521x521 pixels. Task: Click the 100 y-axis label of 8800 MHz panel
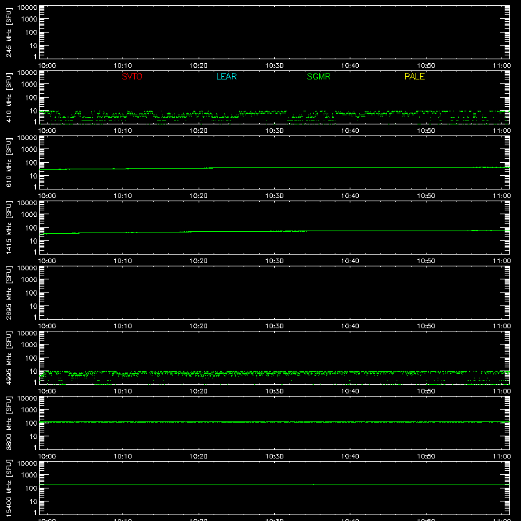31,423
